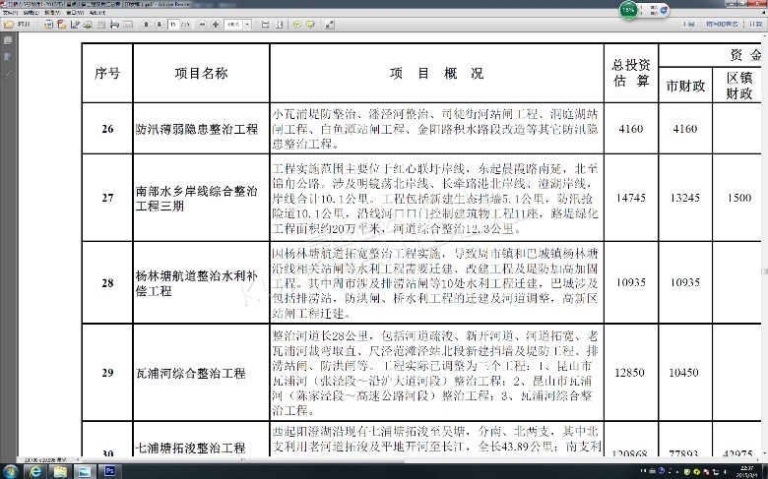The width and height of the screenshot is (768, 479).
Task: Open page thumbnails panel in left sidebar
Action: coord(8,40)
